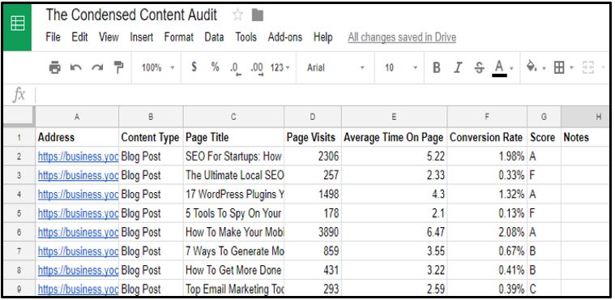Select the 'Conversion Rate' header cell
This screenshot has height=300, width=615.
point(487,138)
